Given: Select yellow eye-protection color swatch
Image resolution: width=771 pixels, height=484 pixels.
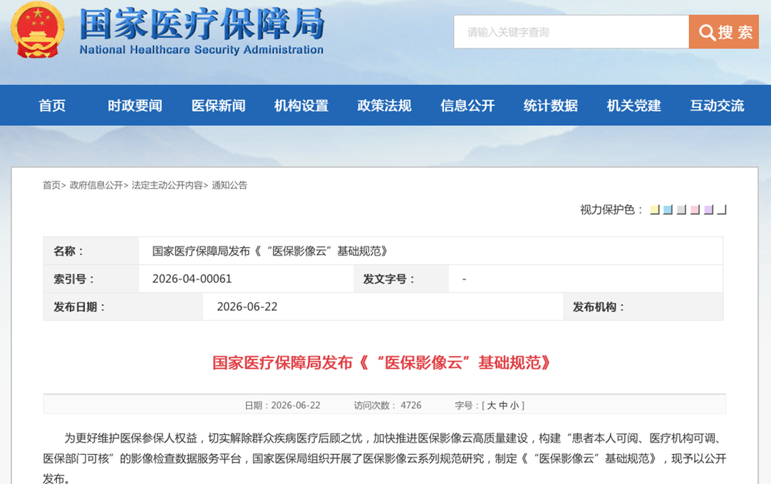Looking at the screenshot, I should [x=654, y=210].
